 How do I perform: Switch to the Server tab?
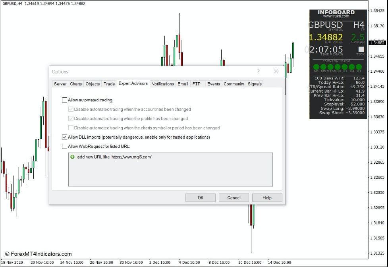(60, 84)
